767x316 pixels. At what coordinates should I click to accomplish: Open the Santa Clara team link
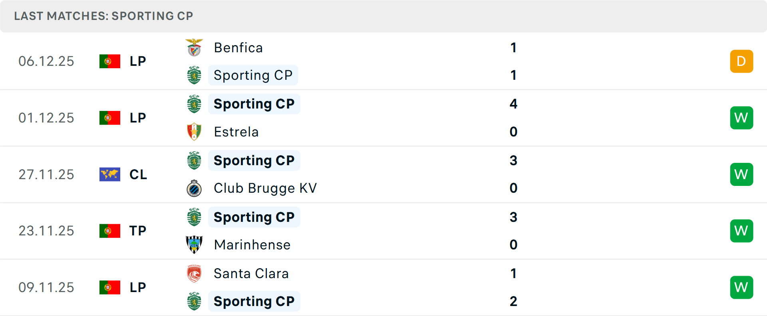click(x=251, y=274)
